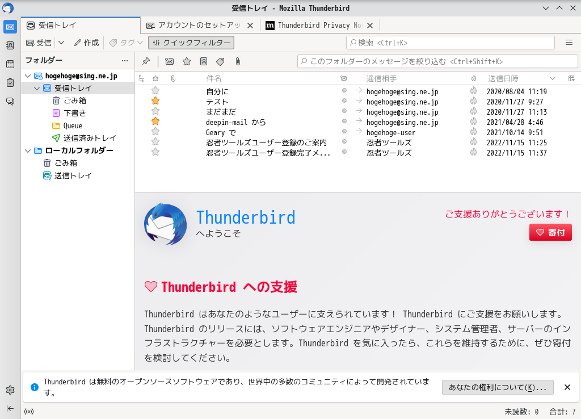Toggle read status of 自分に message

pyautogui.click(x=344, y=90)
